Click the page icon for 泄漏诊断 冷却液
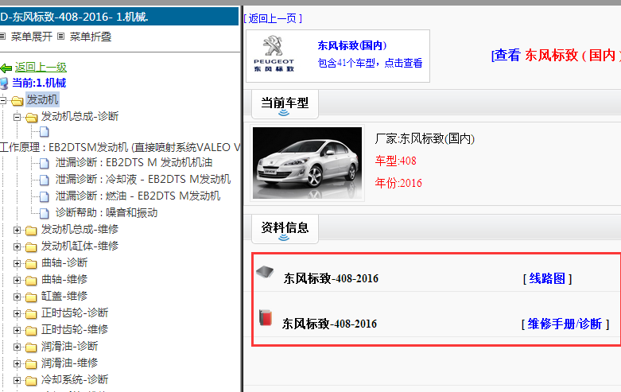This screenshot has height=392, width=621. (45, 180)
